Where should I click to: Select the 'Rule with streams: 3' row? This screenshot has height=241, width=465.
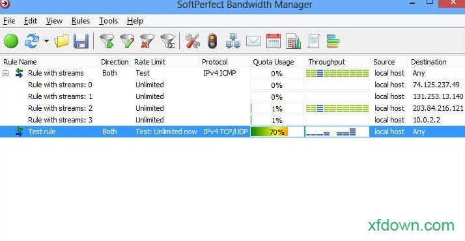(232, 120)
